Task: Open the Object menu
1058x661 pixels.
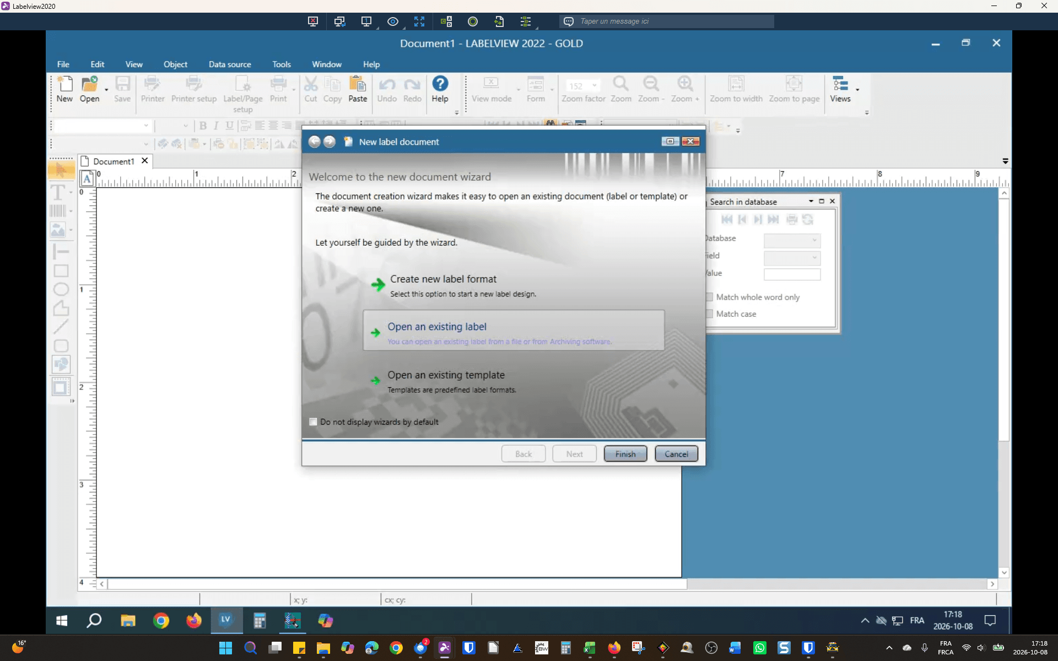Action: 175,64
